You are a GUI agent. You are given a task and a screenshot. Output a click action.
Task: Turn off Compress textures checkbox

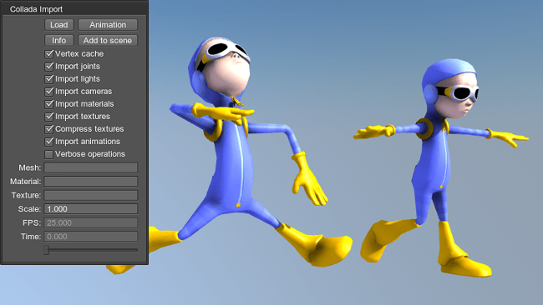pos(48,129)
